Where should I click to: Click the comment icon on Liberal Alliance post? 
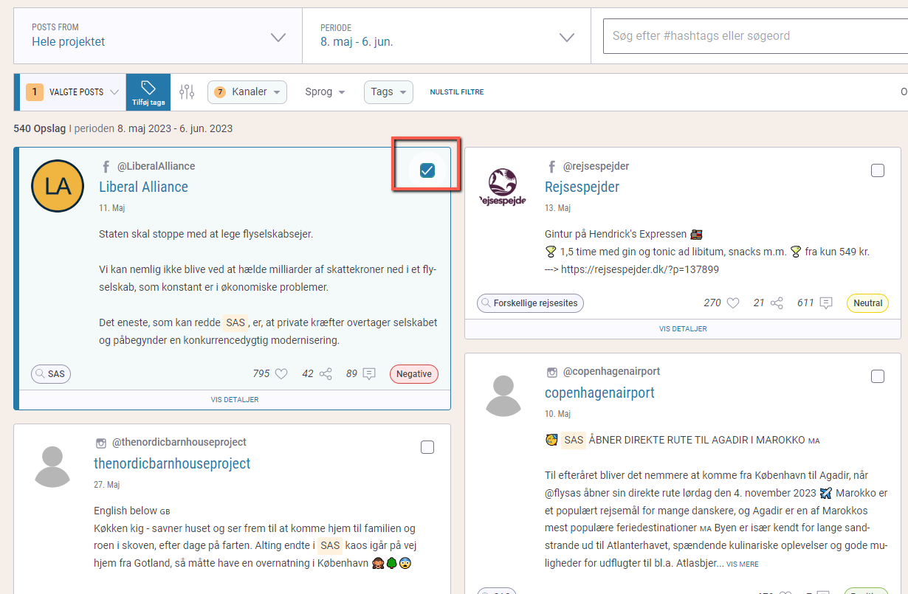click(x=369, y=374)
